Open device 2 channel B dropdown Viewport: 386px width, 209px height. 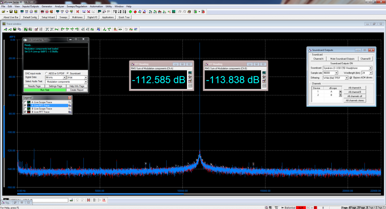[340, 95]
